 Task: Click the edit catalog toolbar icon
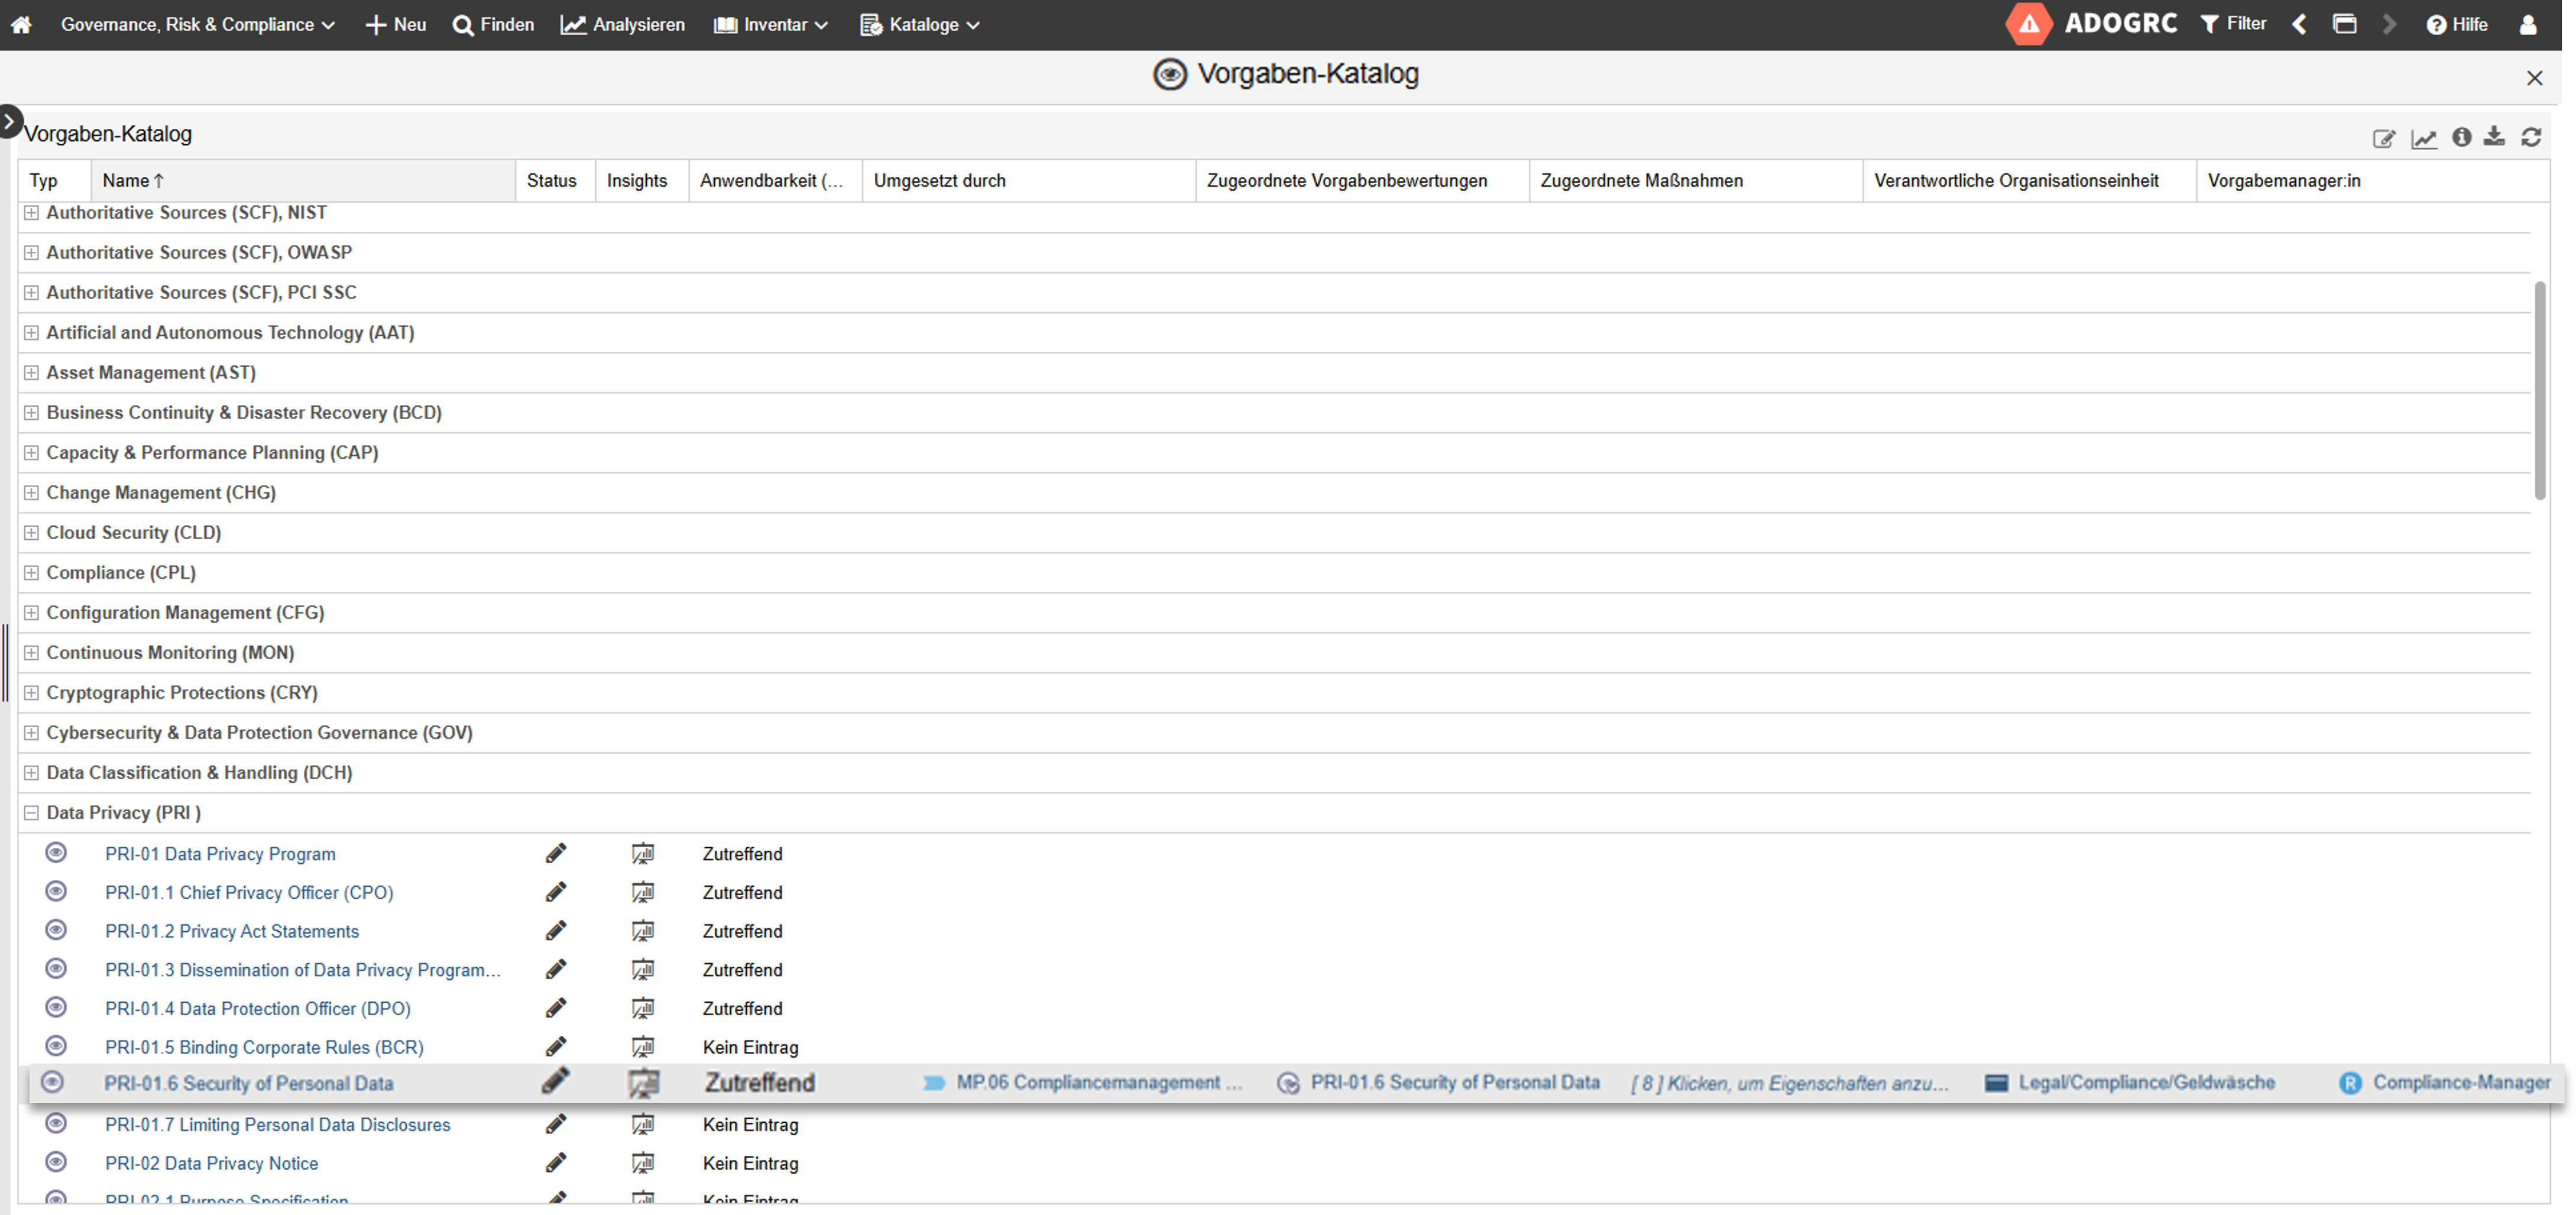[x=2384, y=138]
